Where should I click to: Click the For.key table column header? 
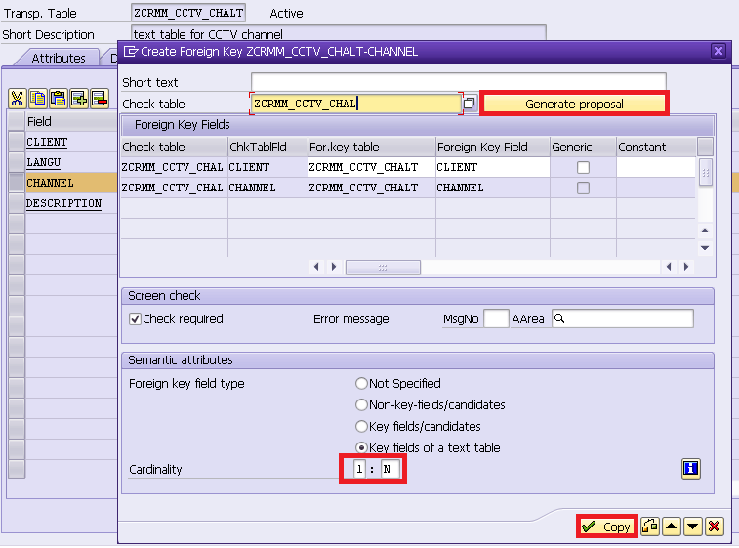coord(371,148)
